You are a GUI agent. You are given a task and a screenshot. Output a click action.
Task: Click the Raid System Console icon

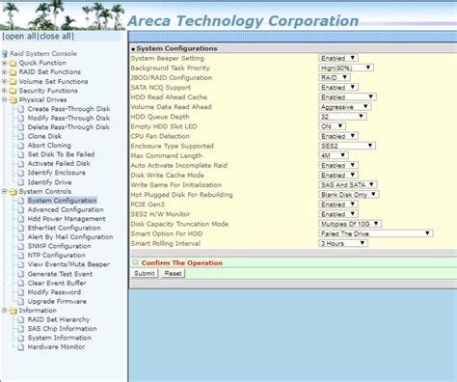(5, 54)
